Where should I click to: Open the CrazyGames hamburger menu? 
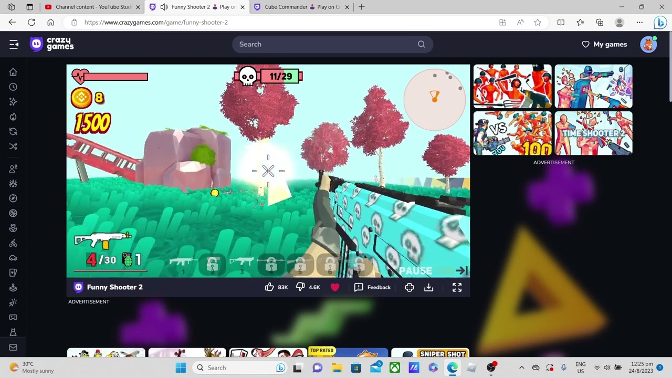tap(14, 45)
